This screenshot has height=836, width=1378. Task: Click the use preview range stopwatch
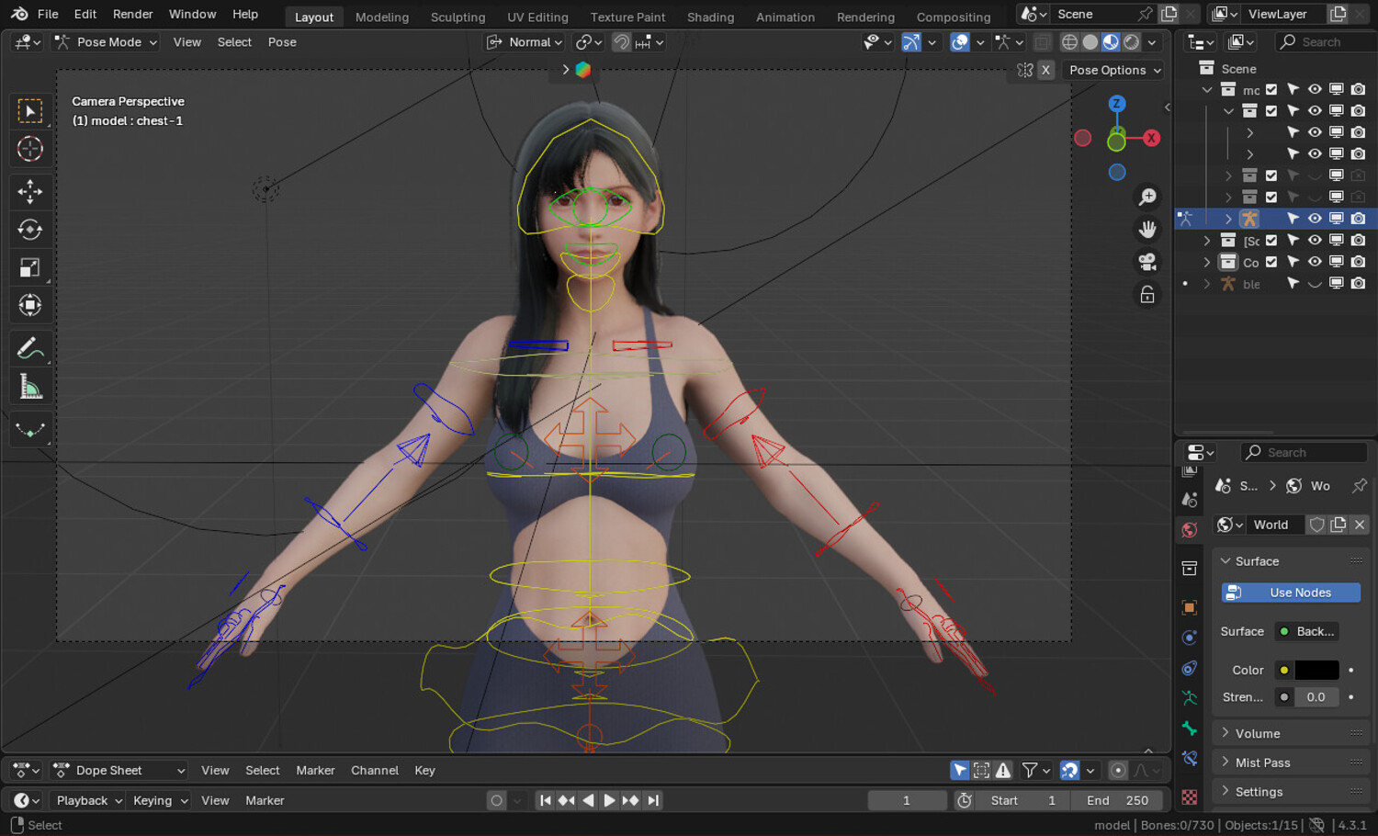(x=965, y=800)
